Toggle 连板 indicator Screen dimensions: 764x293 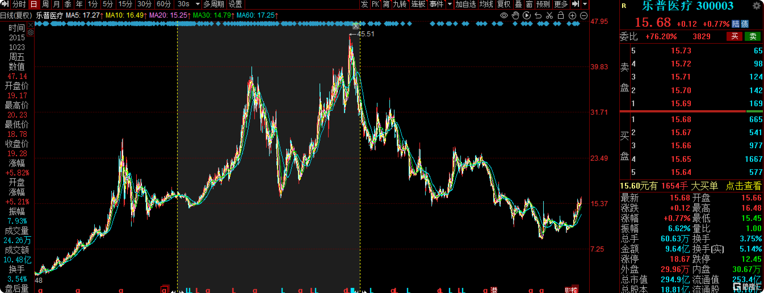[x=418, y=4]
